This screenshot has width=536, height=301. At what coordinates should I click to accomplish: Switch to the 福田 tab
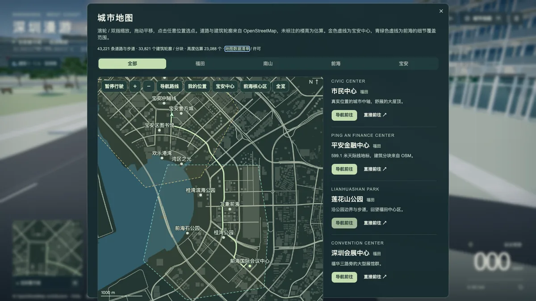200,64
